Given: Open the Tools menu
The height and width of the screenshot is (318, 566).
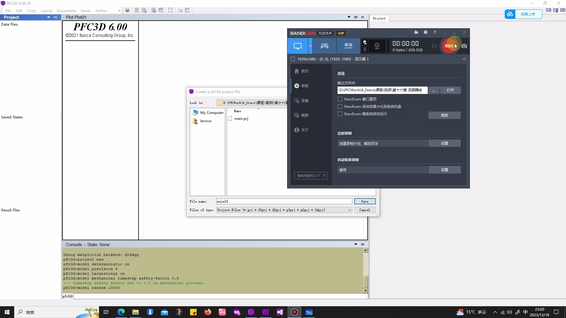Looking at the screenshot, I should click(x=31, y=11).
